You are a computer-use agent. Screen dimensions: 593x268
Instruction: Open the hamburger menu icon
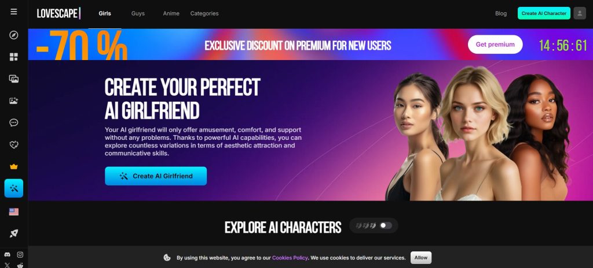pyautogui.click(x=14, y=12)
